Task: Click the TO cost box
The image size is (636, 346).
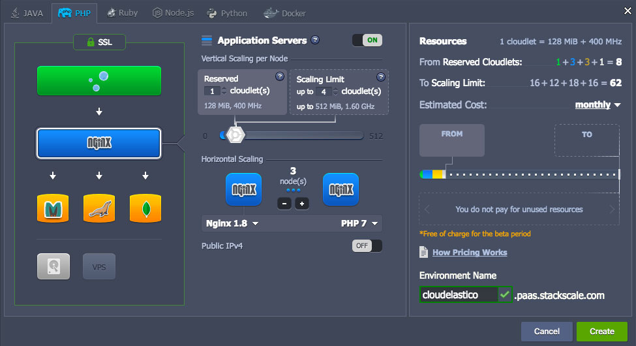Action: 587,140
